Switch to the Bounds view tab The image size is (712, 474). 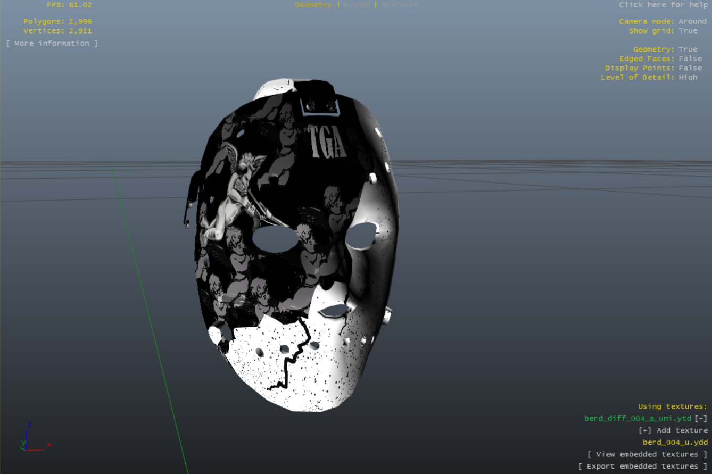[357, 5]
